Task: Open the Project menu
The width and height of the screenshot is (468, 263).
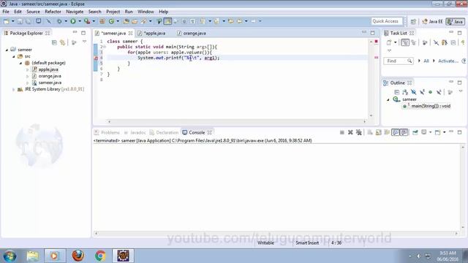Action: (x=113, y=12)
